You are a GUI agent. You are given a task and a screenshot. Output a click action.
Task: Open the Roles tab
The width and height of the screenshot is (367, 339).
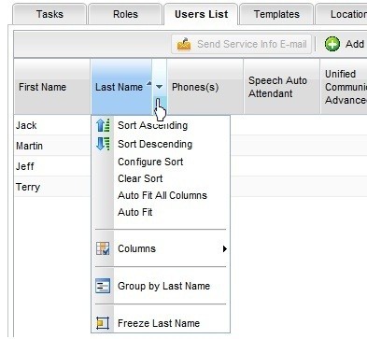pyautogui.click(x=125, y=14)
